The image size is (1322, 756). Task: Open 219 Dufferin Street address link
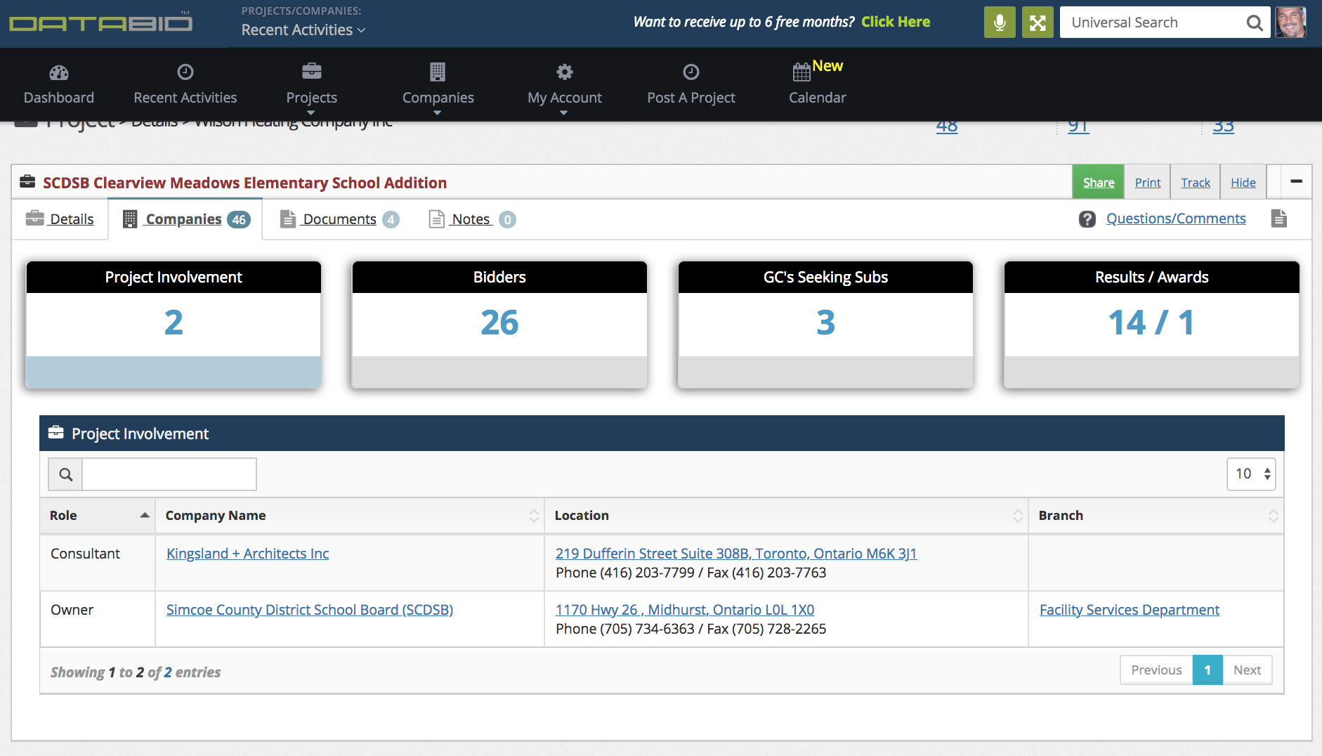(x=736, y=554)
